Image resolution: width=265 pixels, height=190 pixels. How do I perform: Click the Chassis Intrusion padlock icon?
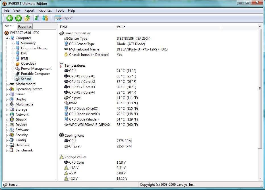[66, 54]
